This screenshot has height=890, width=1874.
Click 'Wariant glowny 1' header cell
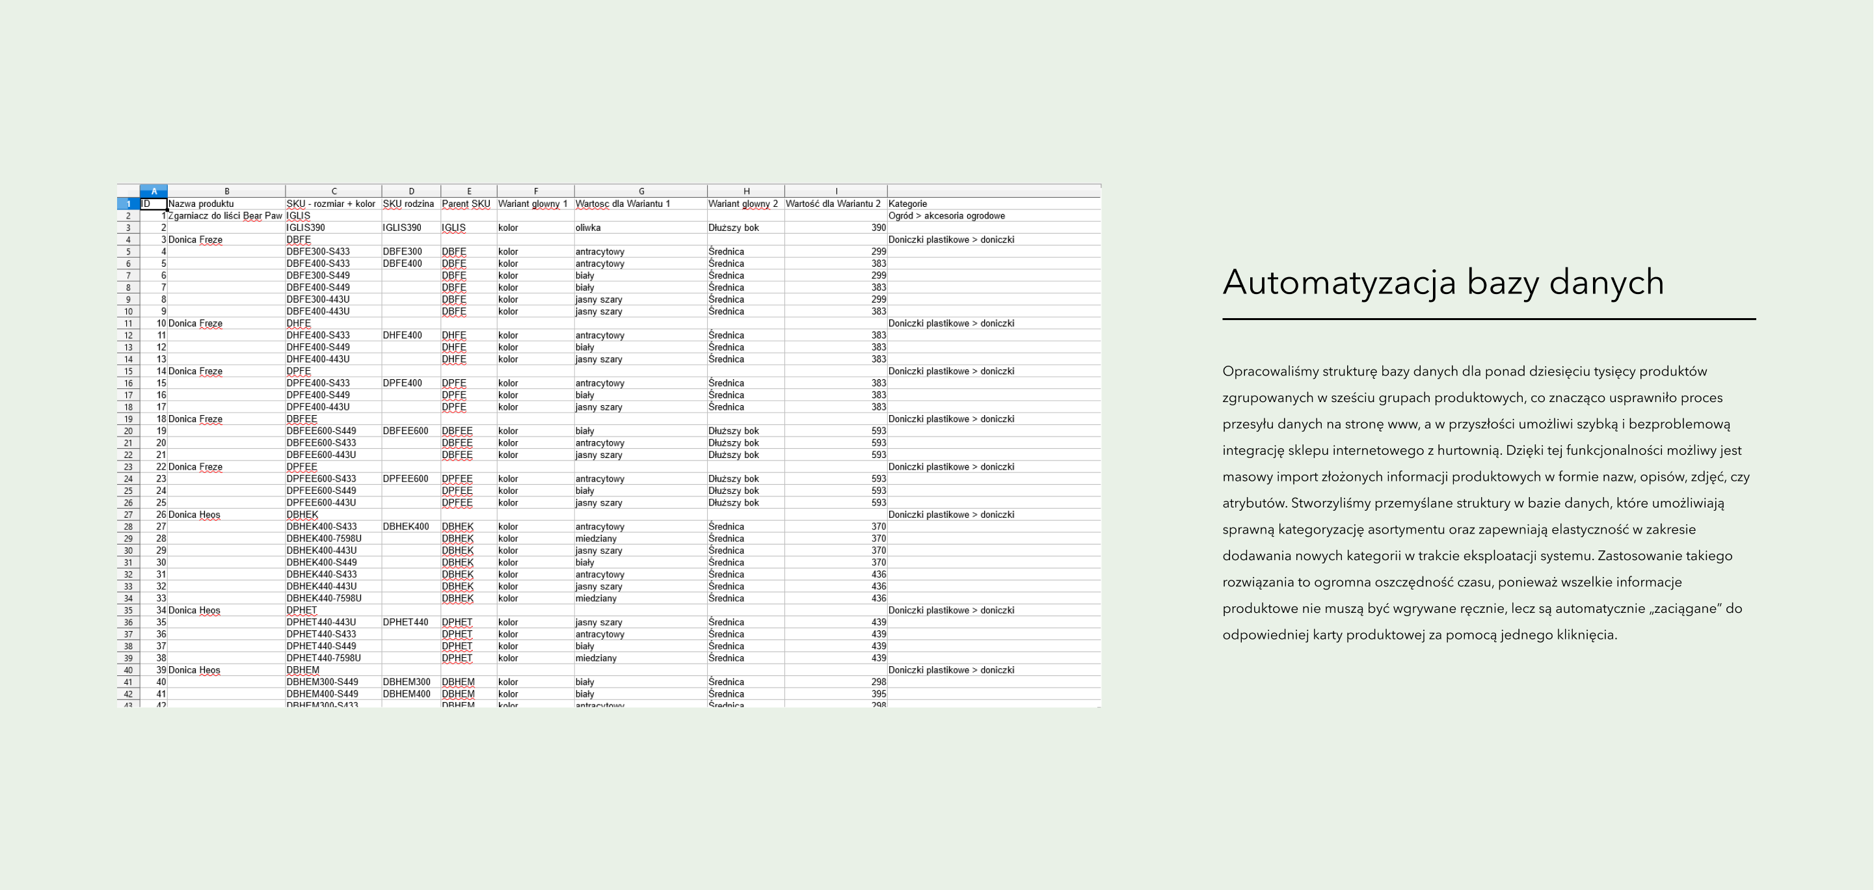pos(533,204)
